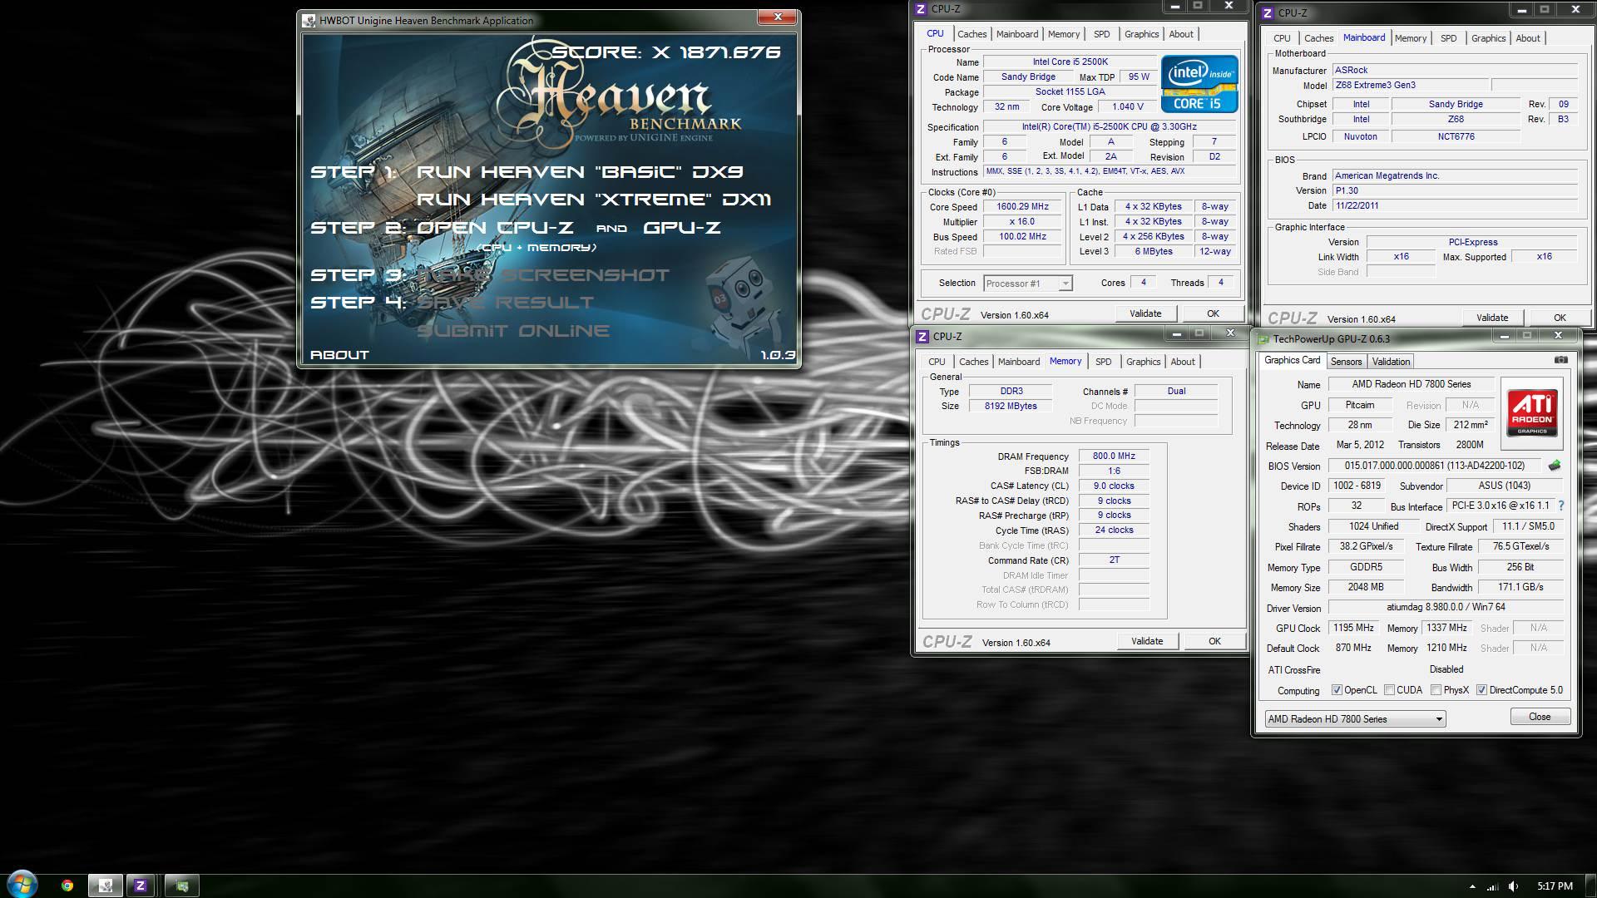Image resolution: width=1597 pixels, height=898 pixels.
Task: Click the "8192 MBytes" memory size value
Action: pyautogui.click(x=1011, y=406)
